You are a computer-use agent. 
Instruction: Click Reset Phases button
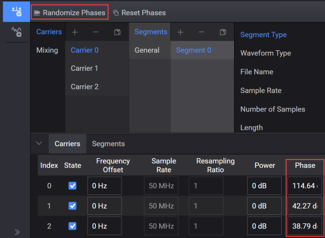[x=139, y=13]
